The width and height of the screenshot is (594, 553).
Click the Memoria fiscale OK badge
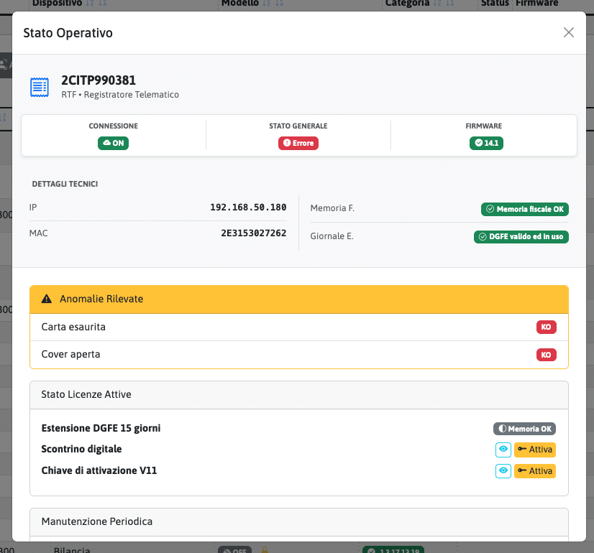(524, 209)
